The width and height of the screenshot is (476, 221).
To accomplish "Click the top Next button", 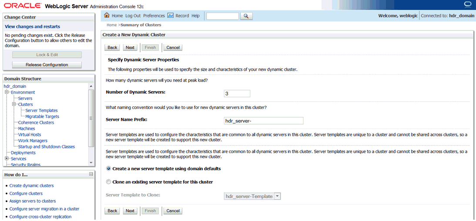I will 130,47.
